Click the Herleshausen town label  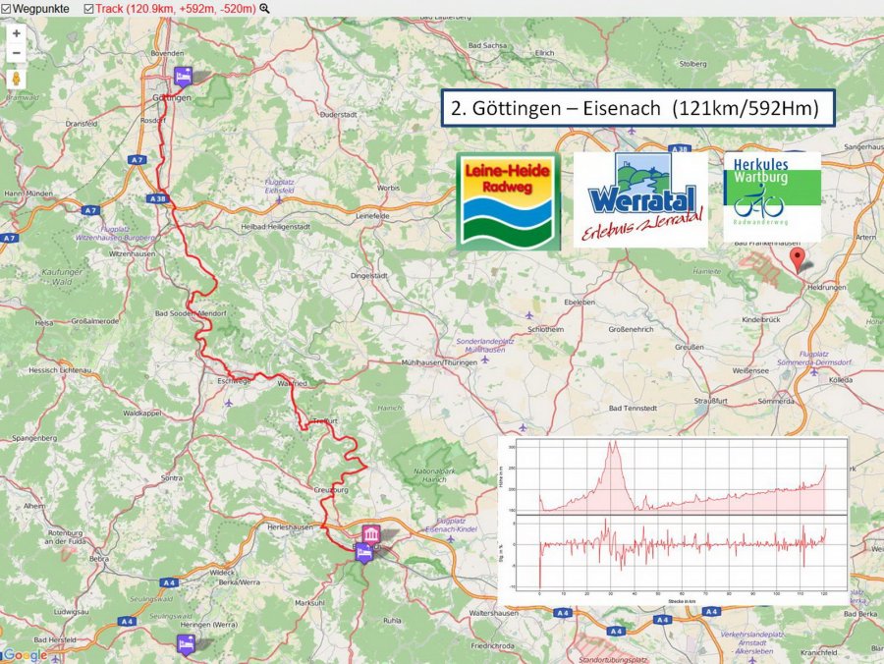290,527
